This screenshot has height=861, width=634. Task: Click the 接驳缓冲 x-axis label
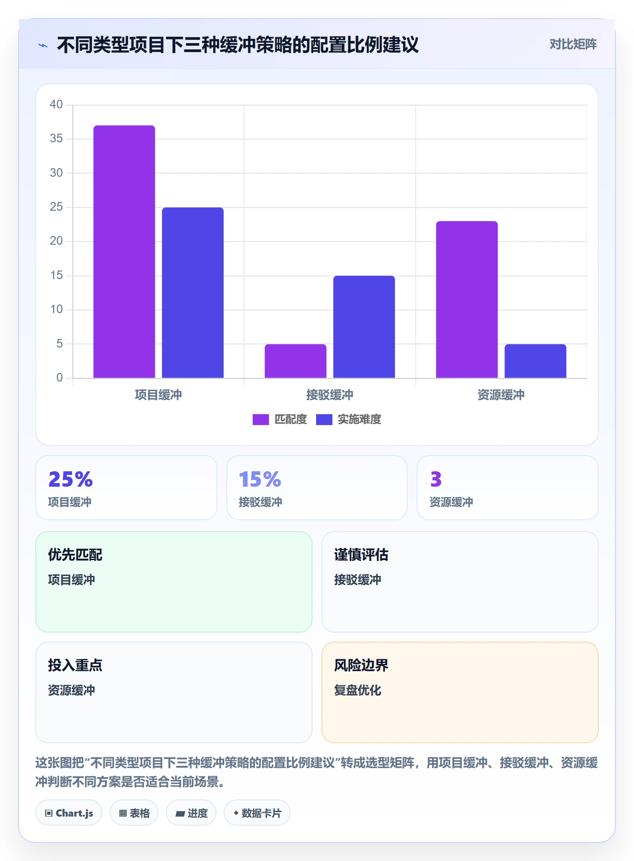coord(330,395)
